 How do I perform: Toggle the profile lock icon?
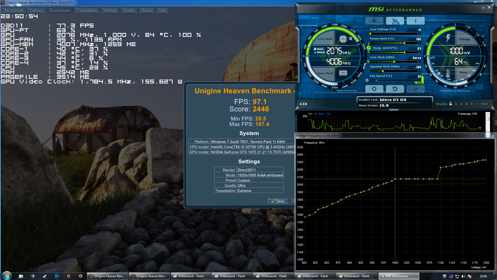(x=451, y=104)
